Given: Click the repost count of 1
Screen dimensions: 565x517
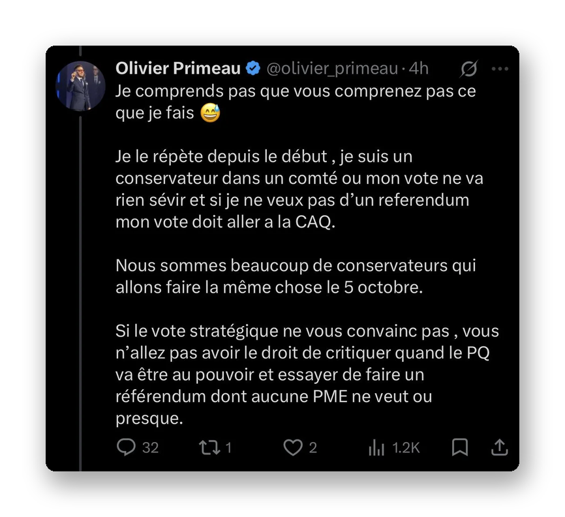Looking at the screenshot, I should coord(228,447).
